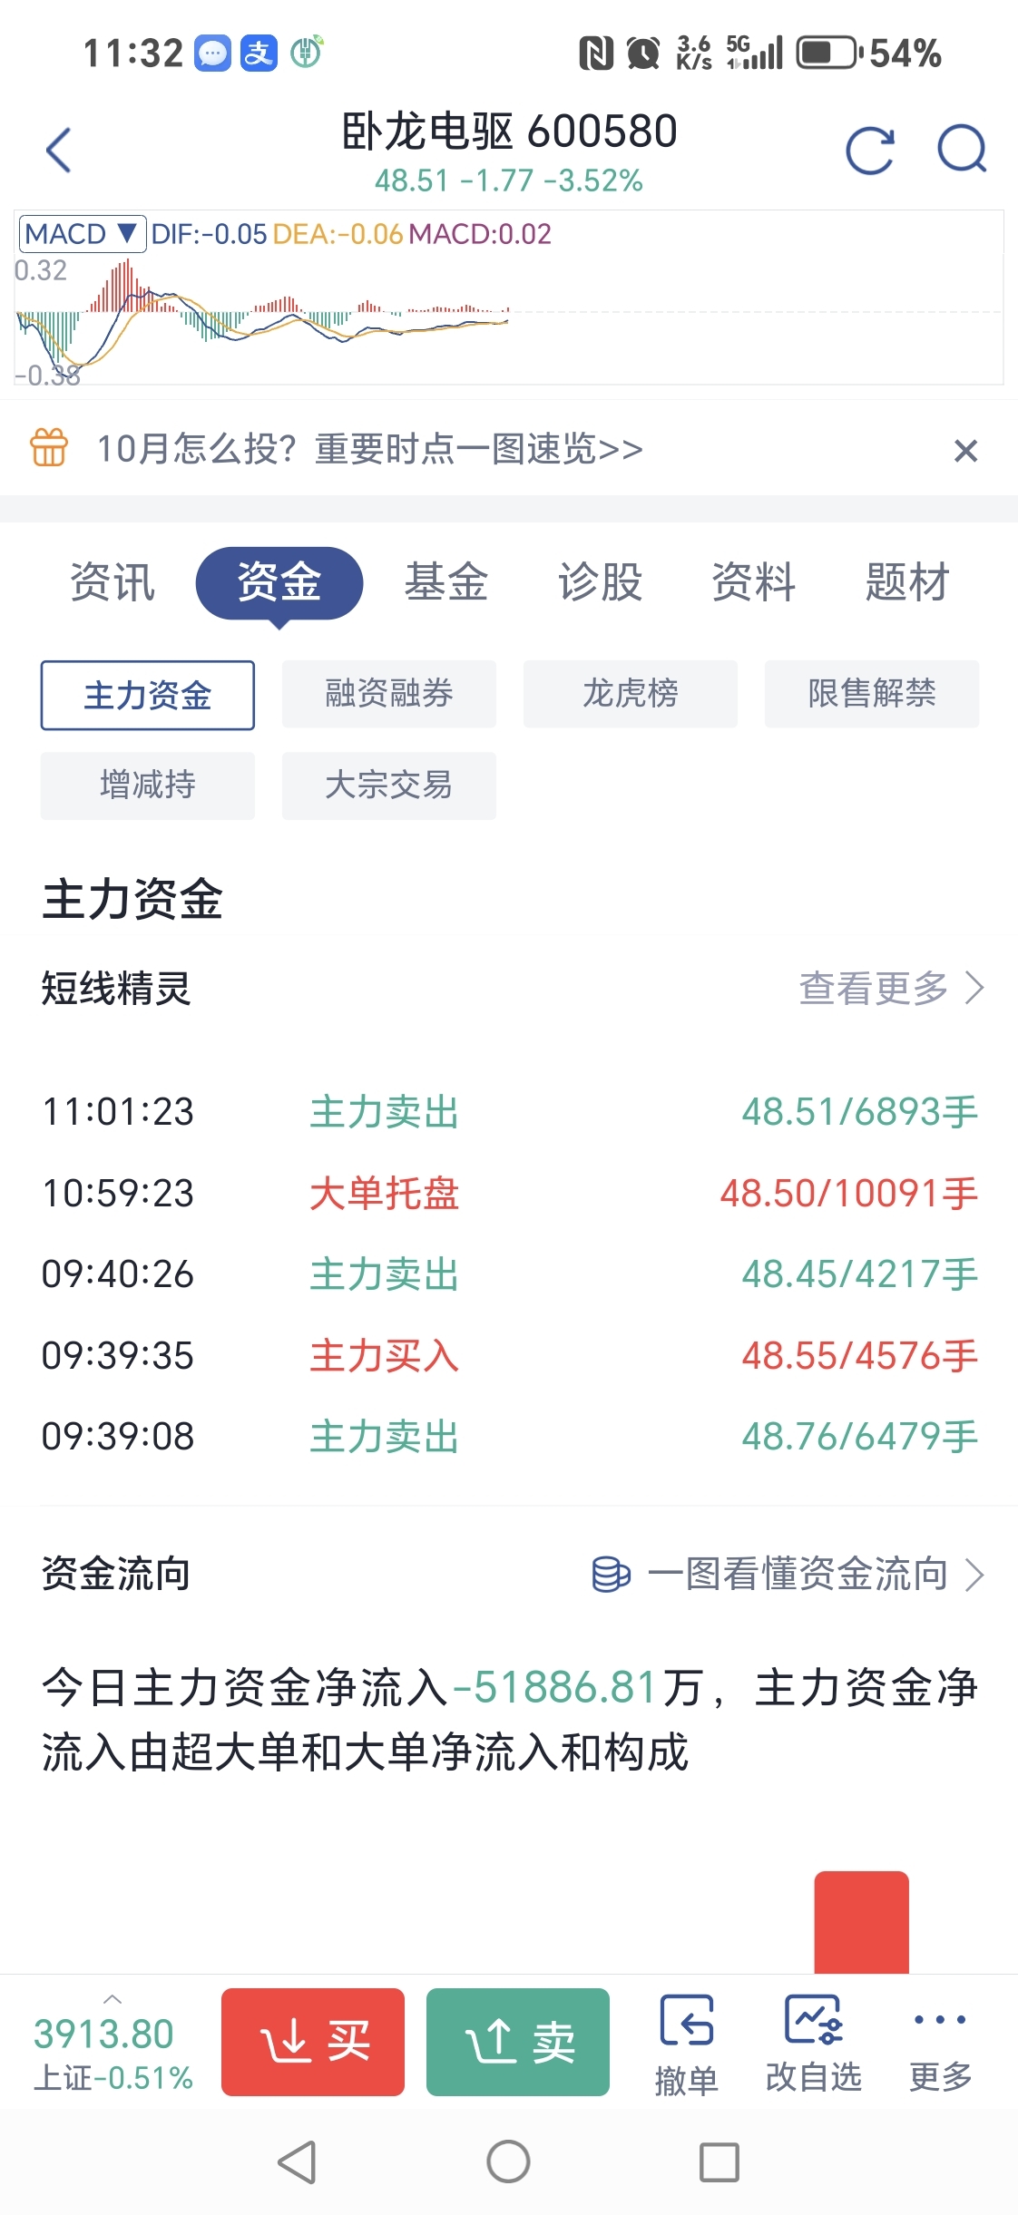Viewport: 1018px width, 2215px height.
Task: Select the 龙虎榜 filter chip
Action: (x=630, y=694)
